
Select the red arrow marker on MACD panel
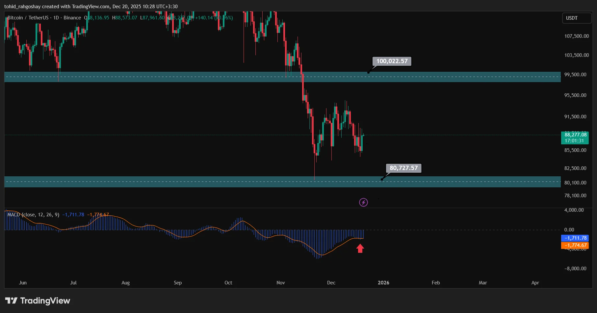pos(360,249)
